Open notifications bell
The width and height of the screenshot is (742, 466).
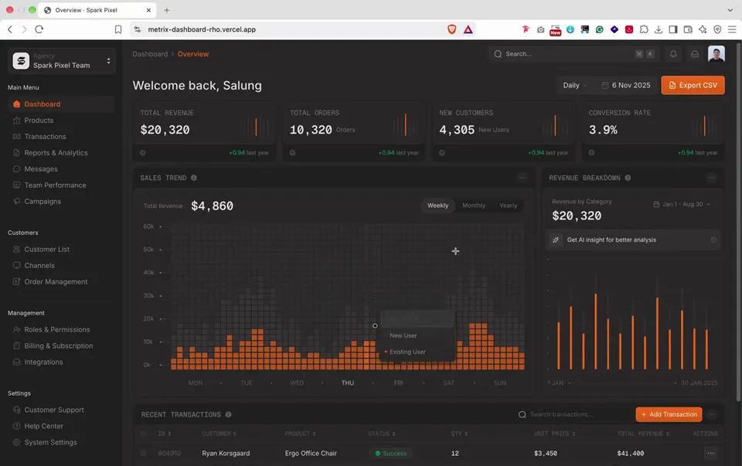point(673,54)
